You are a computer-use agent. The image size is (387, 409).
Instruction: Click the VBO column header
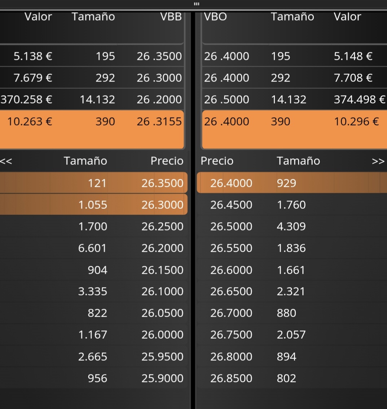215,17
